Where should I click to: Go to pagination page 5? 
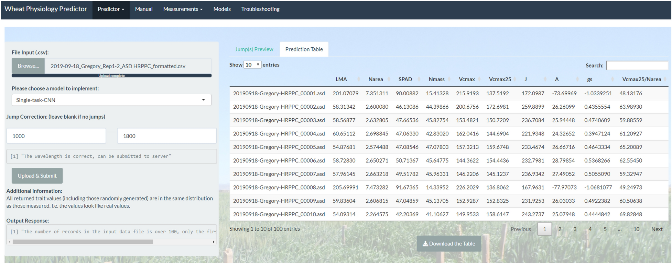[605, 229]
